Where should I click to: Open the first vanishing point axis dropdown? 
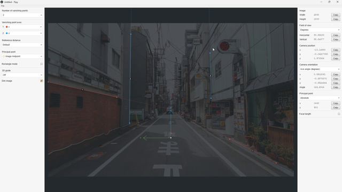tap(22, 27)
